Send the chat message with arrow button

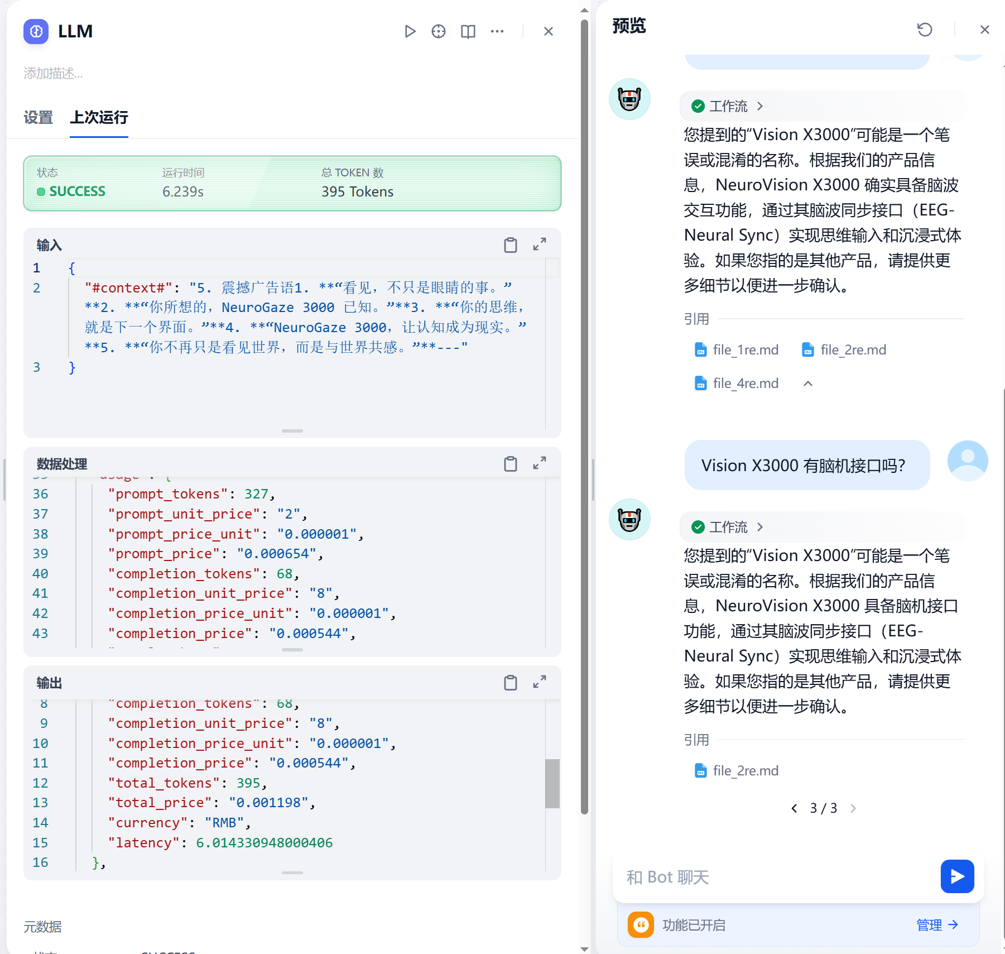(x=958, y=876)
